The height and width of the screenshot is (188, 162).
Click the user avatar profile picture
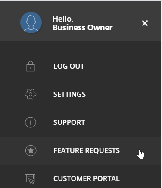31,22
